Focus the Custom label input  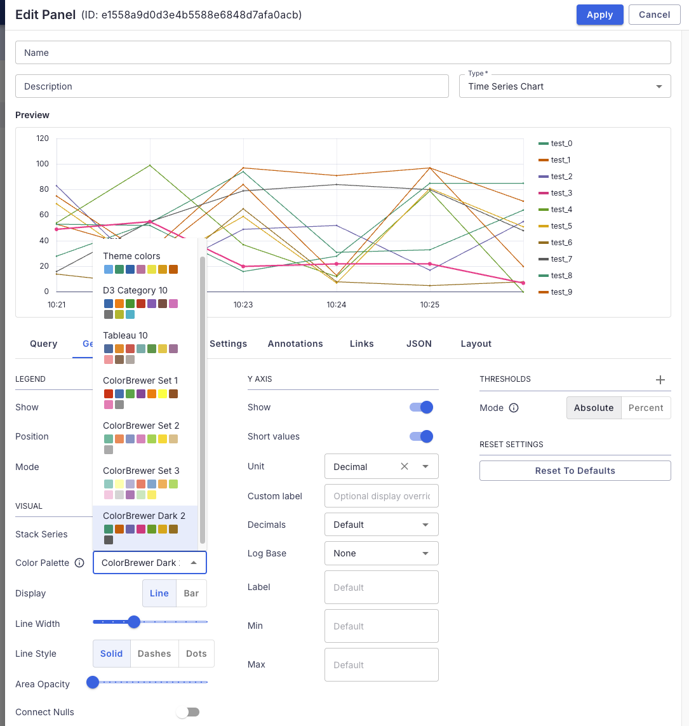(x=382, y=496)
